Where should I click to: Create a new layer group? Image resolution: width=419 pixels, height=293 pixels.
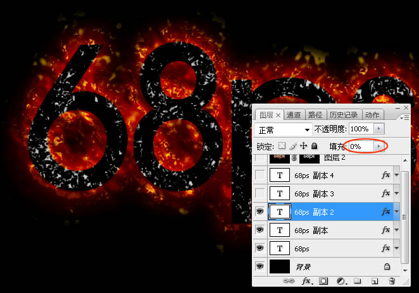[x=358, y=281]
